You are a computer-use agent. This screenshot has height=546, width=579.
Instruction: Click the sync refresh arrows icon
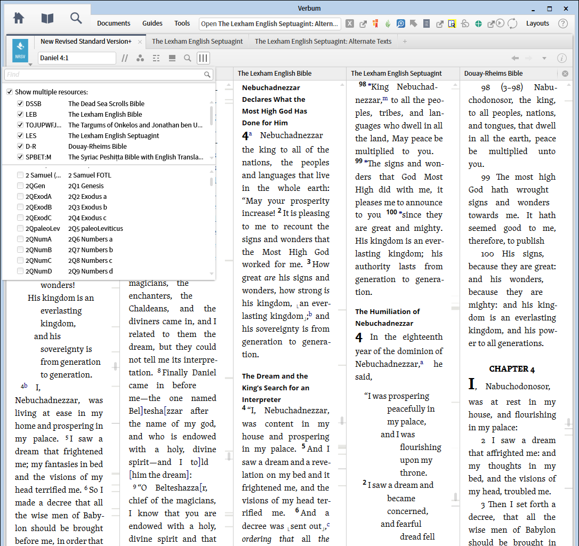[x=512, y=23]
